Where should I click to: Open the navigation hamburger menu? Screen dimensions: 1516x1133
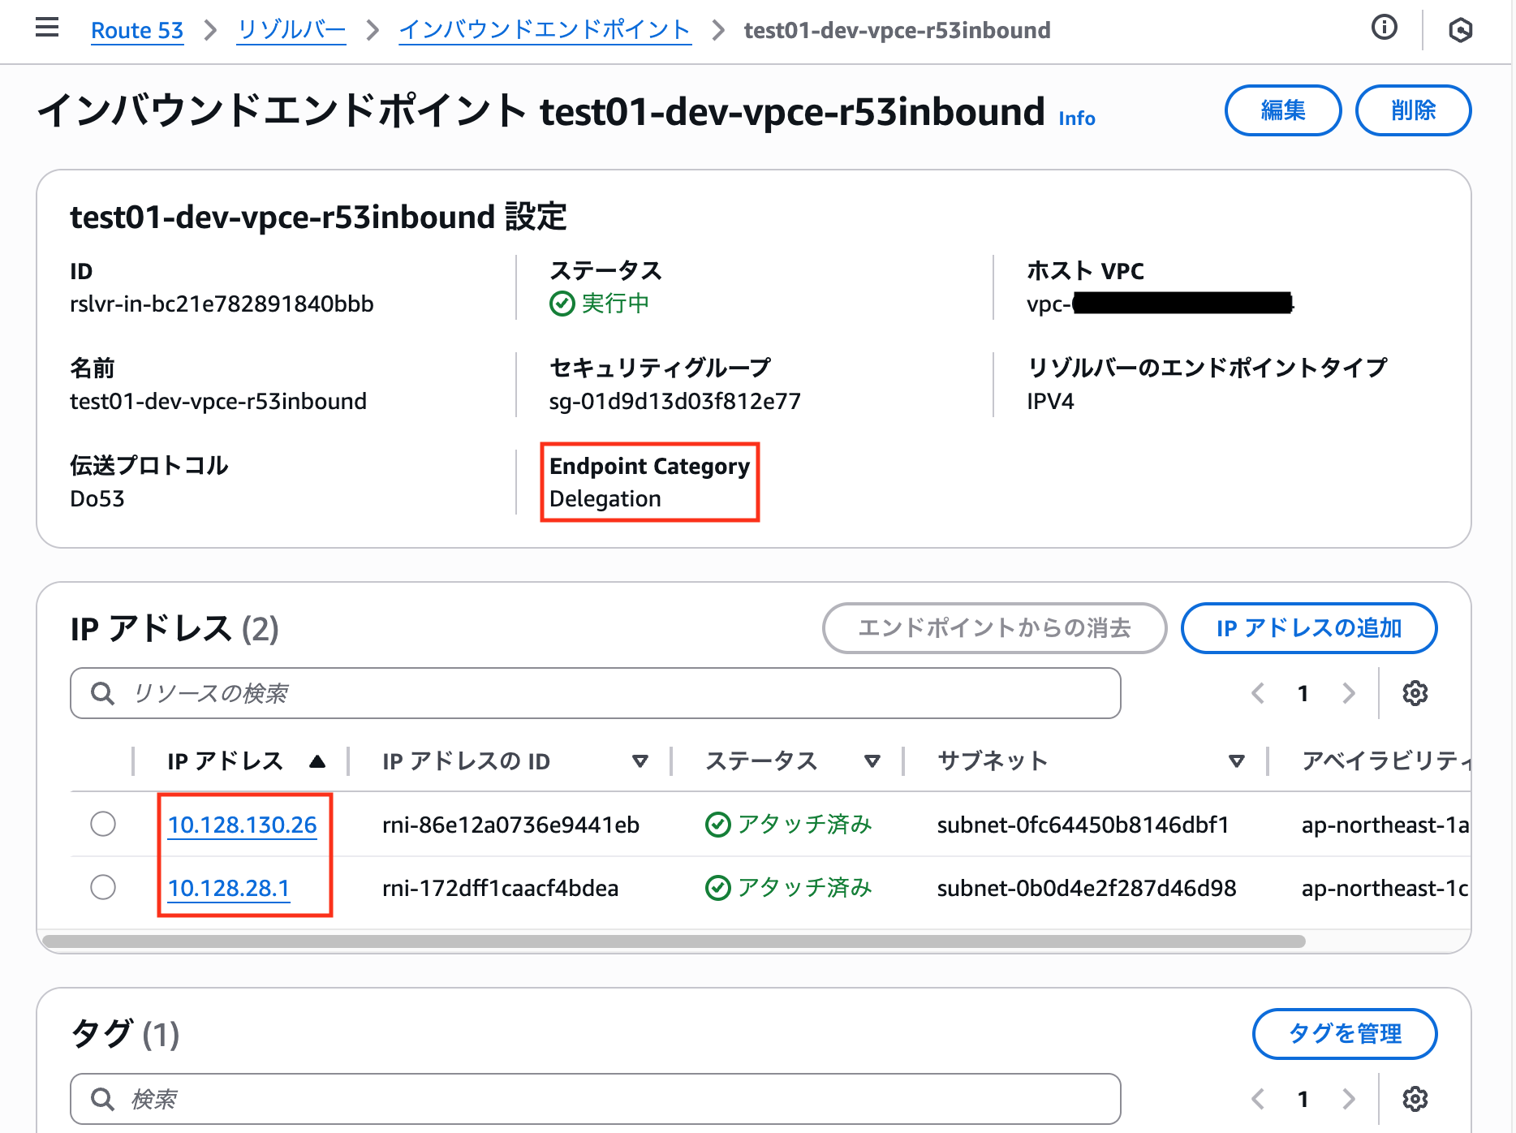[x=46, y=27]
